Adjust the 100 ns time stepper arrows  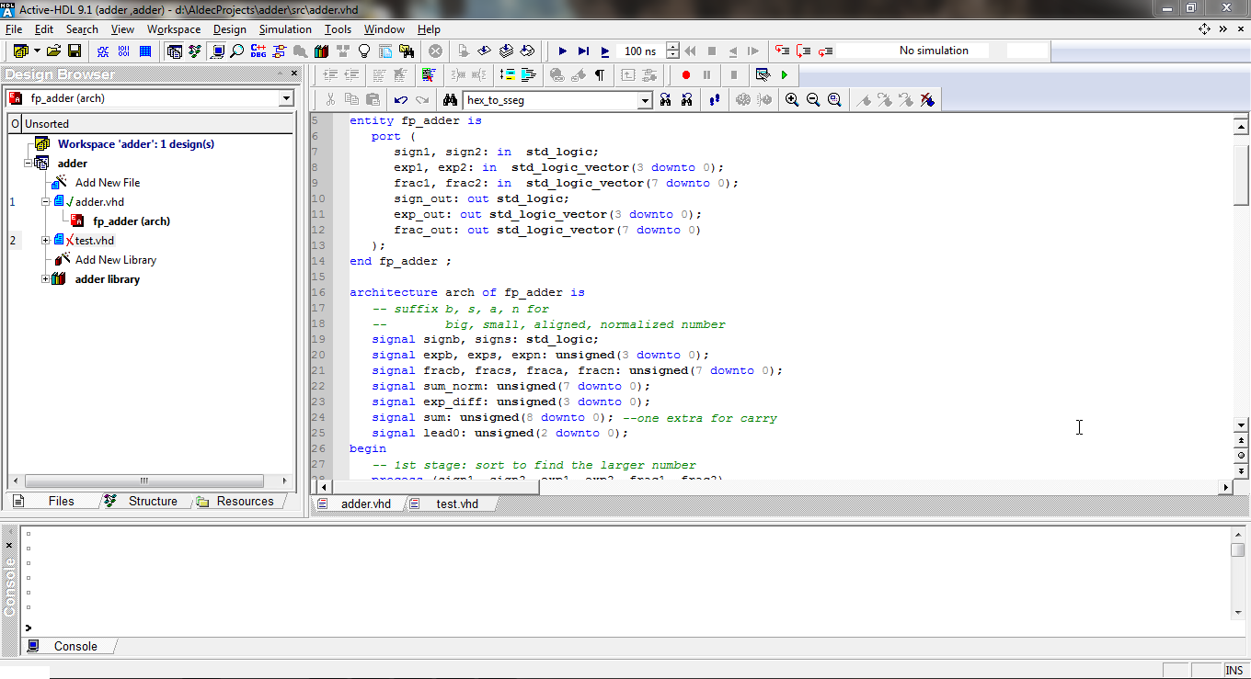[672, 51]
